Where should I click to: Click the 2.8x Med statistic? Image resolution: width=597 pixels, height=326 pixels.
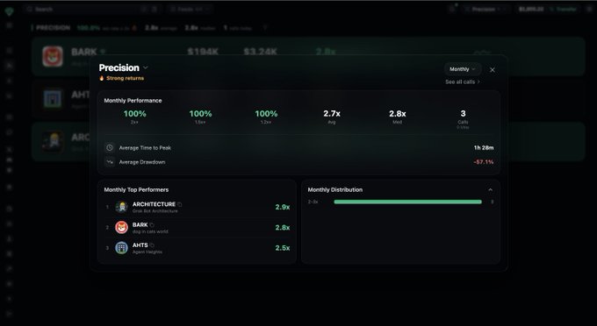click(397, 117)
